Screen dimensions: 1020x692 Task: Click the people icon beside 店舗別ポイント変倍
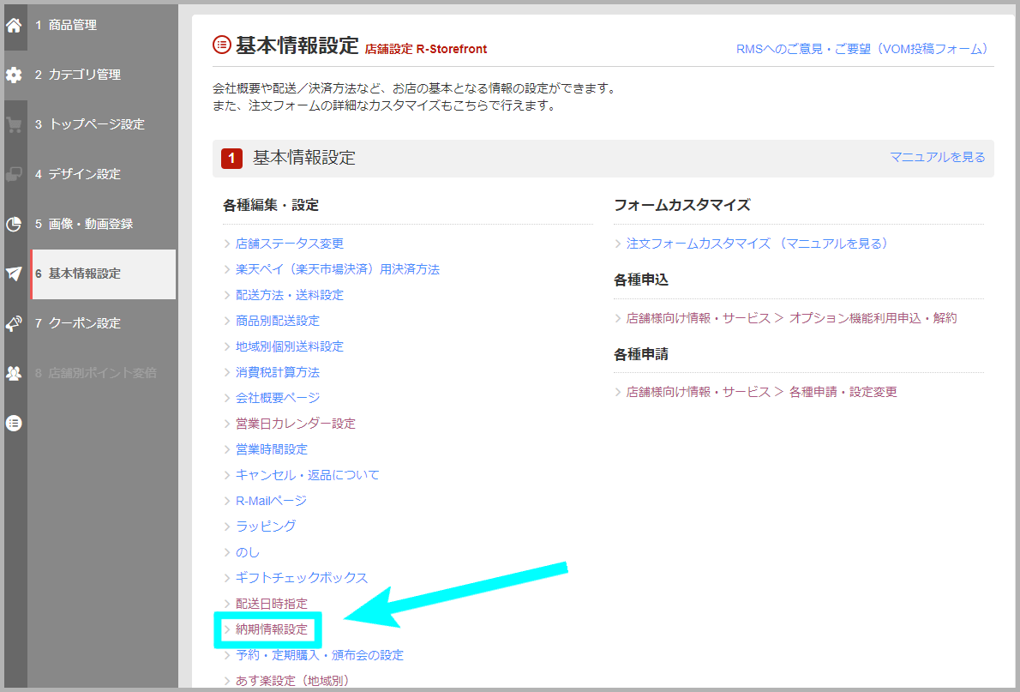(x=14, y=373)
